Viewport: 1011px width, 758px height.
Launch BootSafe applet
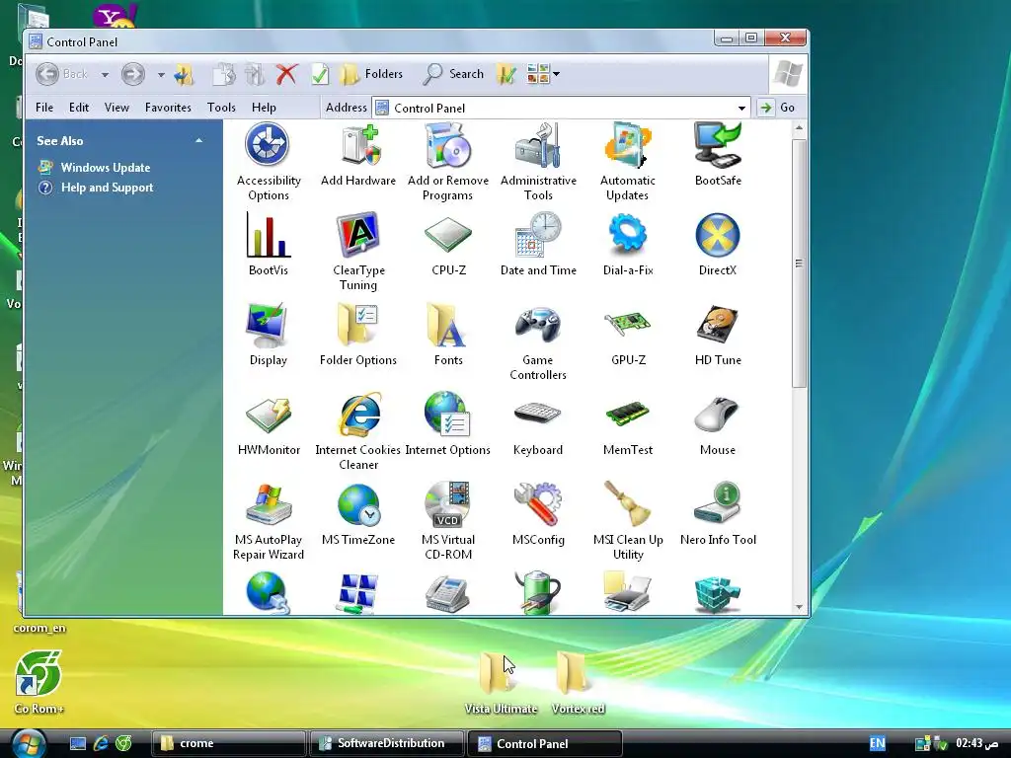(718, 155)
